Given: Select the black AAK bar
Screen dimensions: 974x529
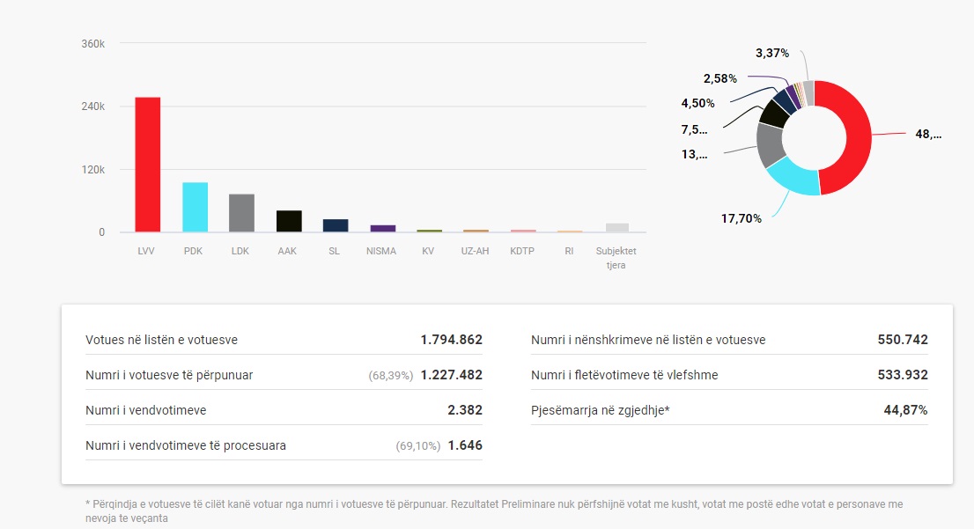Looking at the screenshot, I should tap(289, 222).
